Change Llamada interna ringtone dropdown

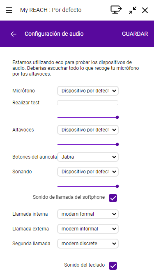(x=88, y=214)
